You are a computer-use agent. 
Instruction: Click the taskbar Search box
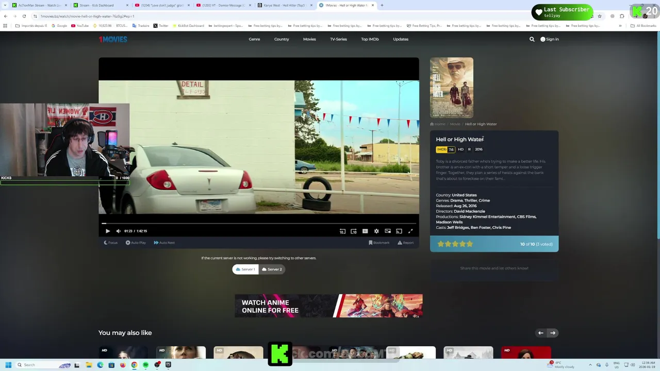(x=43, y=365)
